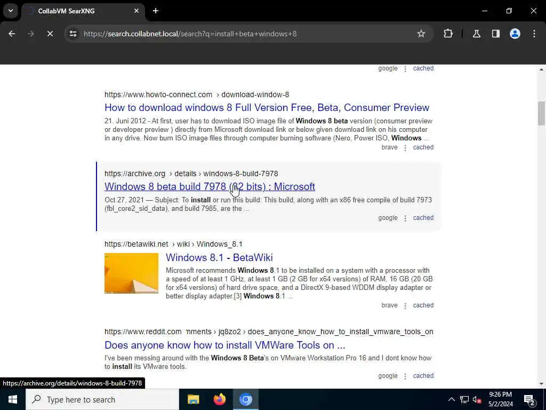Click the page scrollbar thumb
This screenshot has height=410, width=546.
pyautogui.click(x=541, y=113)
